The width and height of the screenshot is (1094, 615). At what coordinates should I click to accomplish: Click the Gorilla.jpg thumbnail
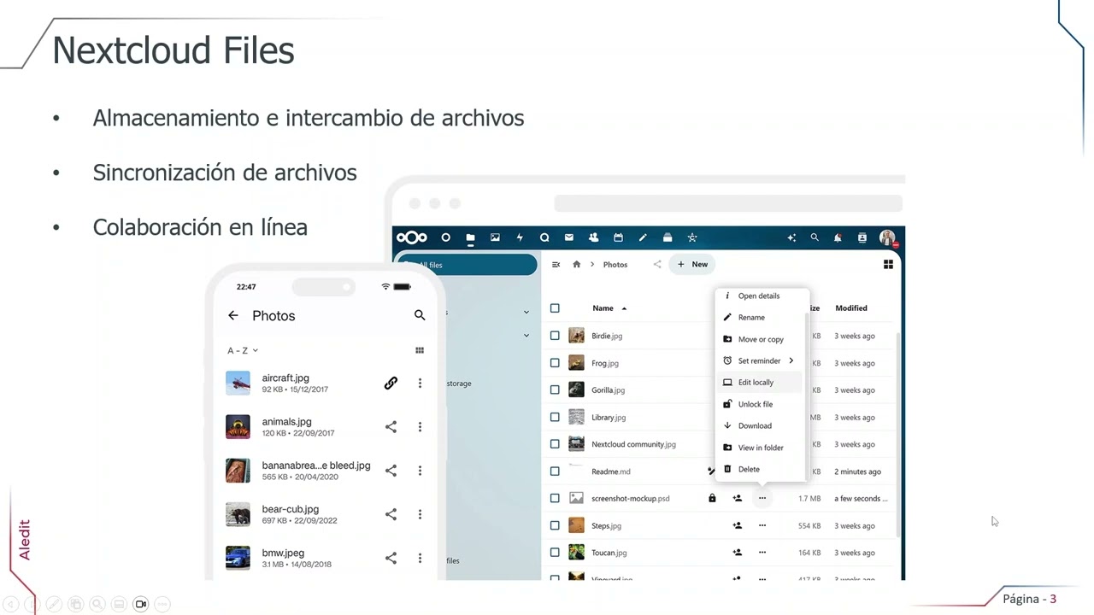click(x=576, y=390)
